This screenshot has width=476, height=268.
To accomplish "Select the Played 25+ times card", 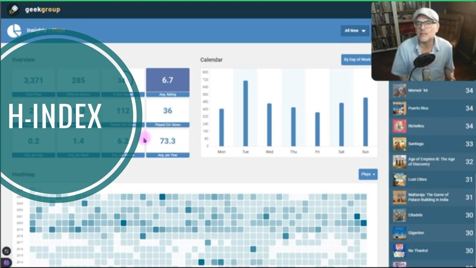I will tap(168, 113).
